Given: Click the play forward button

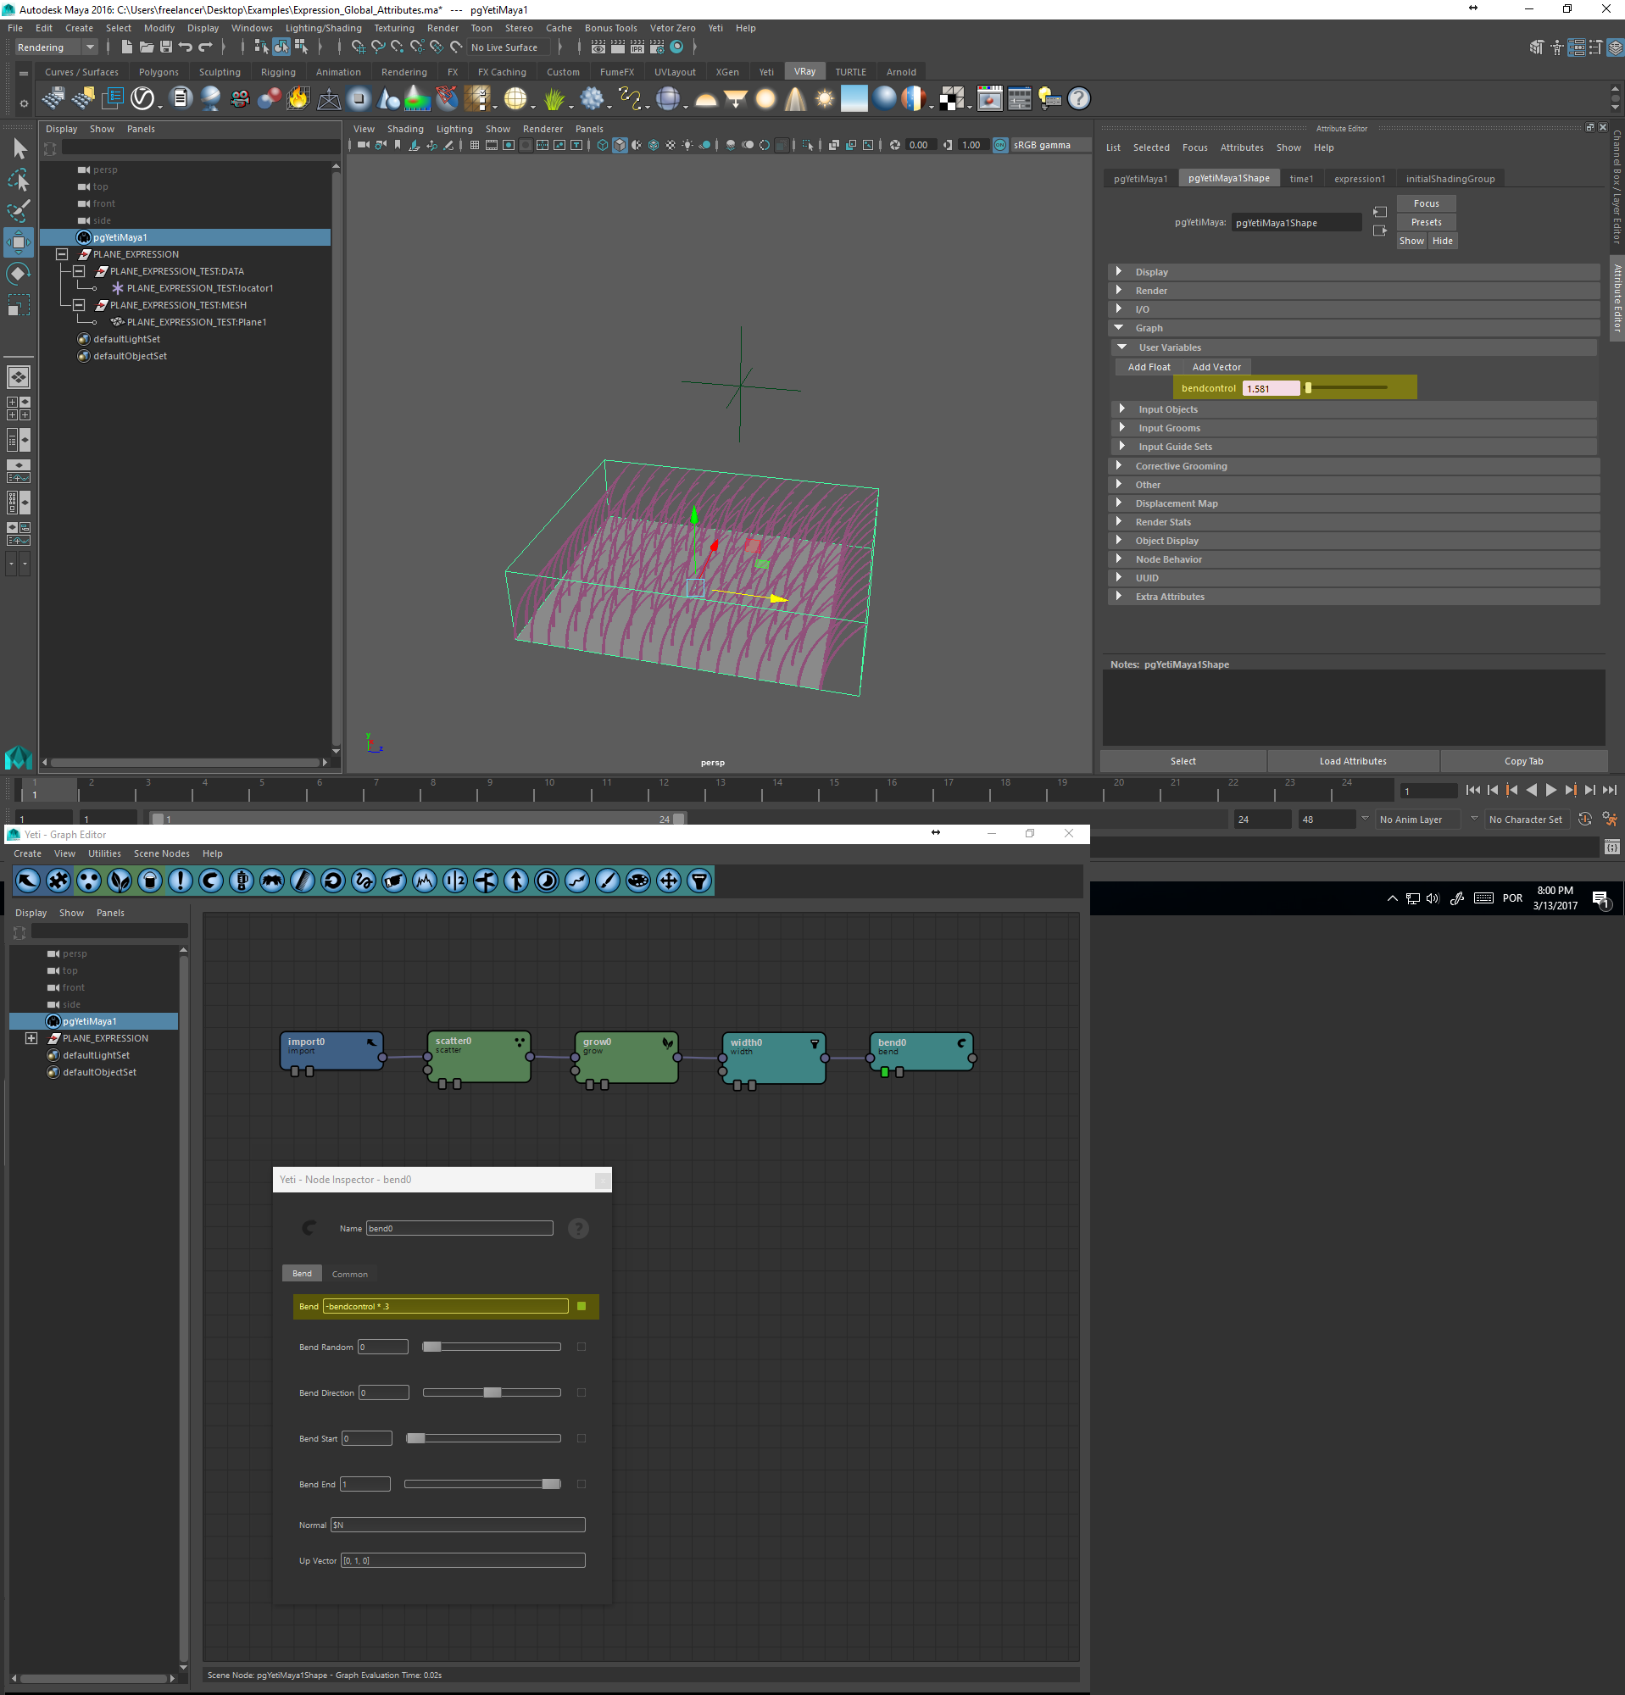Looking at the screenshot, I should click(x=1550, y=790).
